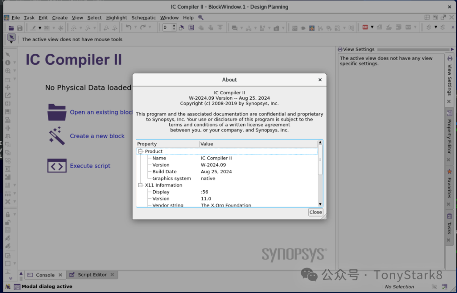Click the move cross-arrows icon in left toolbar
This screenshot has width=457, height=293.
pos(8,87)
